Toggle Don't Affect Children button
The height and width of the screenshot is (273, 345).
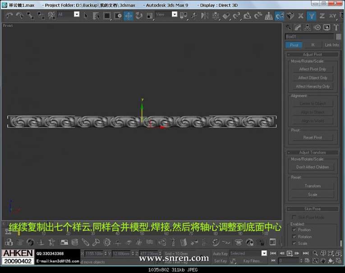click(313, 167)
